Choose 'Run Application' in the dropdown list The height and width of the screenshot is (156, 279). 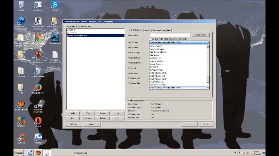pos(178,70)
